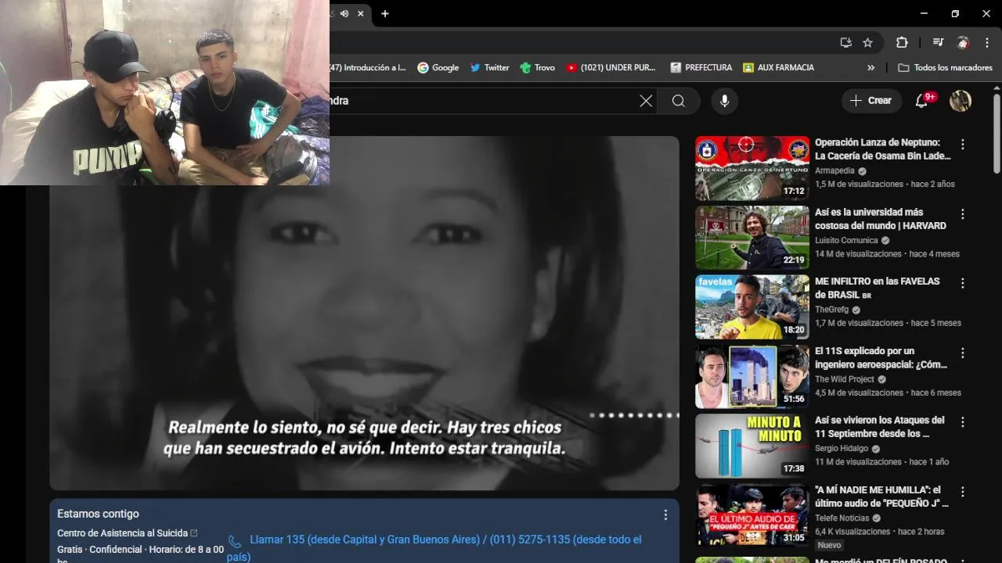Image resolution: width=1002 pixels, height=563 pixels.
Task: Open options for Harvard video
Action: click(963, 214)
